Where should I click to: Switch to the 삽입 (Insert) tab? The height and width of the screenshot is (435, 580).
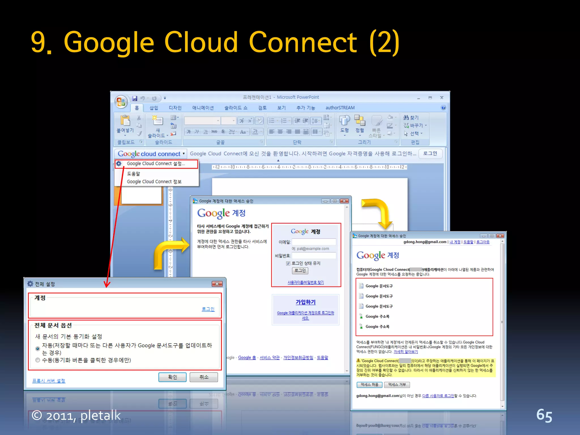pyautogui.click(x=154, y=108)
